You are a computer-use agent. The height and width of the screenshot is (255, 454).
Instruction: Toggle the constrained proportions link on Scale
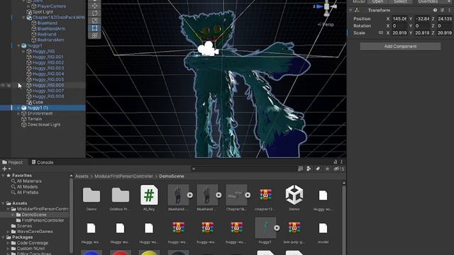coord(381,33)
